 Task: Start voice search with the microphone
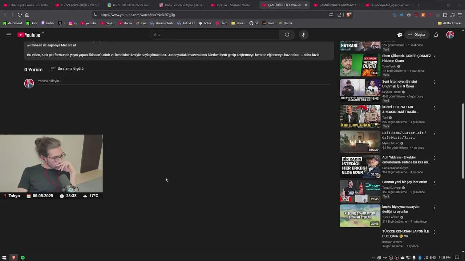(304, 35)
